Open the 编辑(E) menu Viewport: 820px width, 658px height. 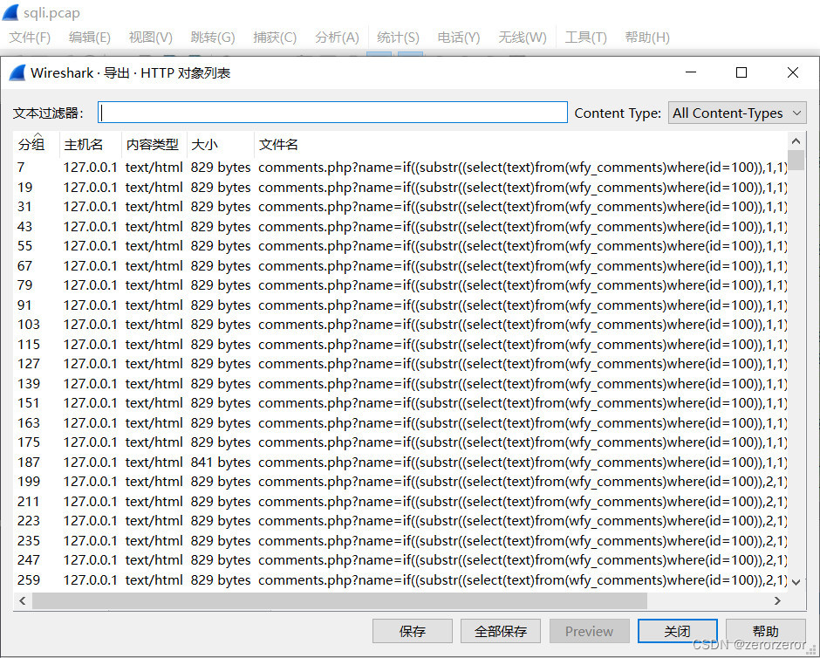point(90,38)
